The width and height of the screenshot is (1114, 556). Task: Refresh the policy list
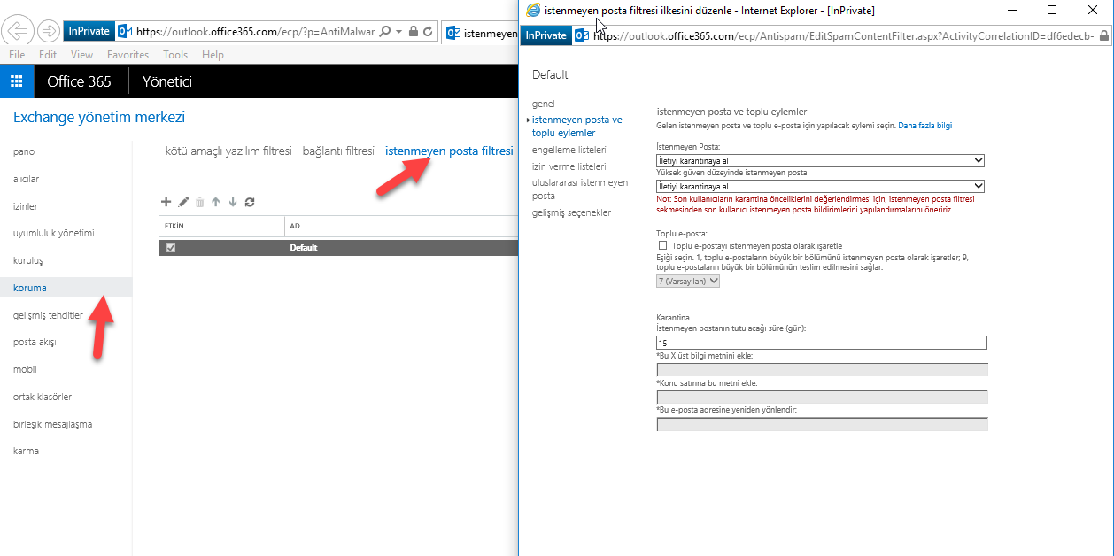pos(250,202)
